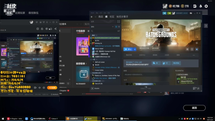
Task: Open Steam library advanced filter icon
Action: click(x=119, y=31)
